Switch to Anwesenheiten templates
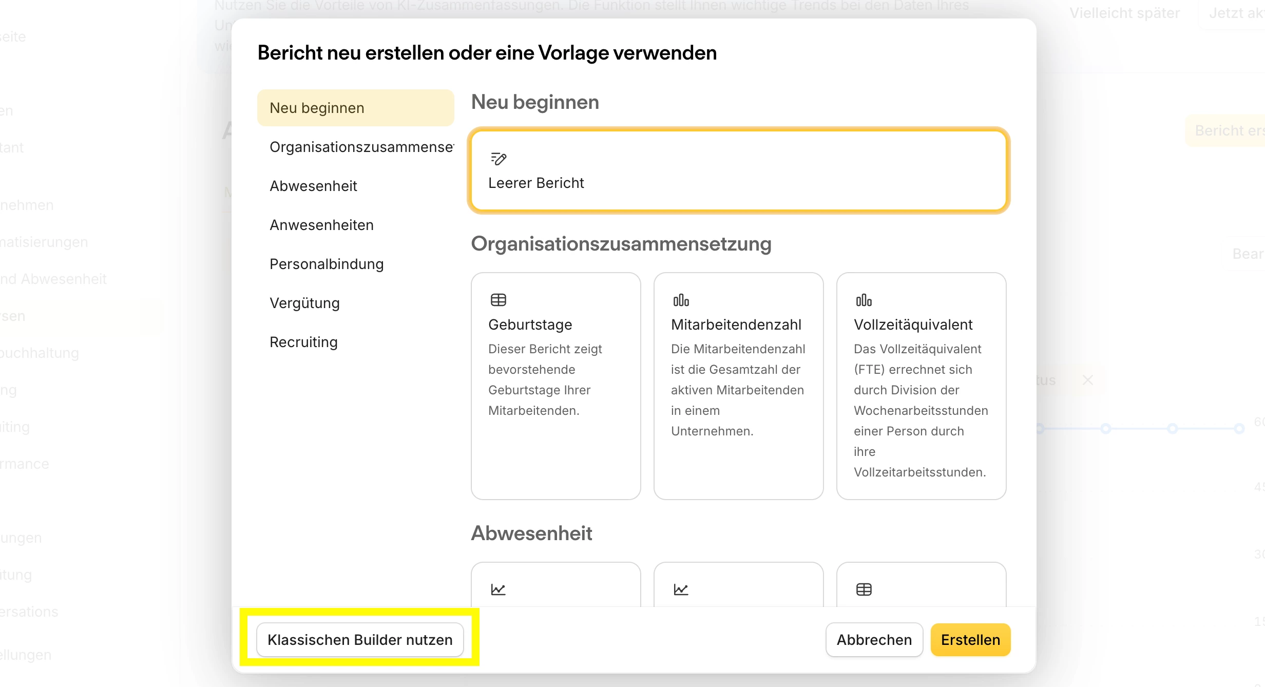Viewport: 1265px width, 687px height. pyautogui.click(x=321, y=225)
